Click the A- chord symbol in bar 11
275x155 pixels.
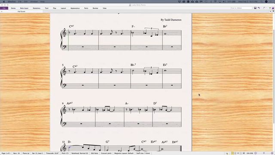click(127, 103)
